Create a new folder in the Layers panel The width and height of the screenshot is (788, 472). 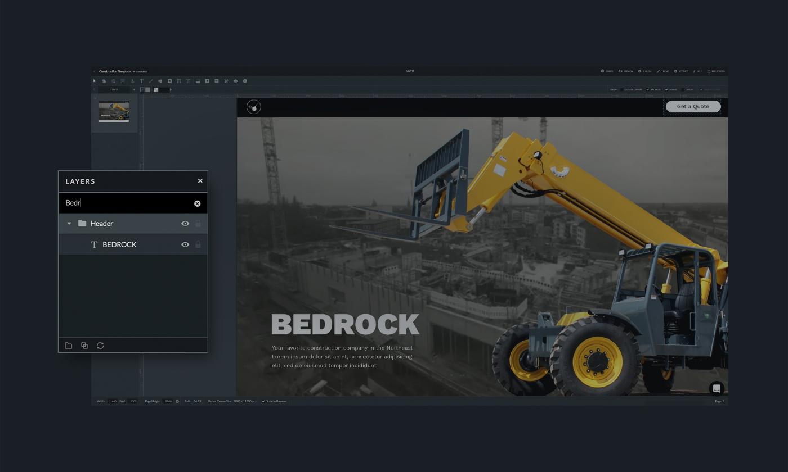tap(69, 346)
